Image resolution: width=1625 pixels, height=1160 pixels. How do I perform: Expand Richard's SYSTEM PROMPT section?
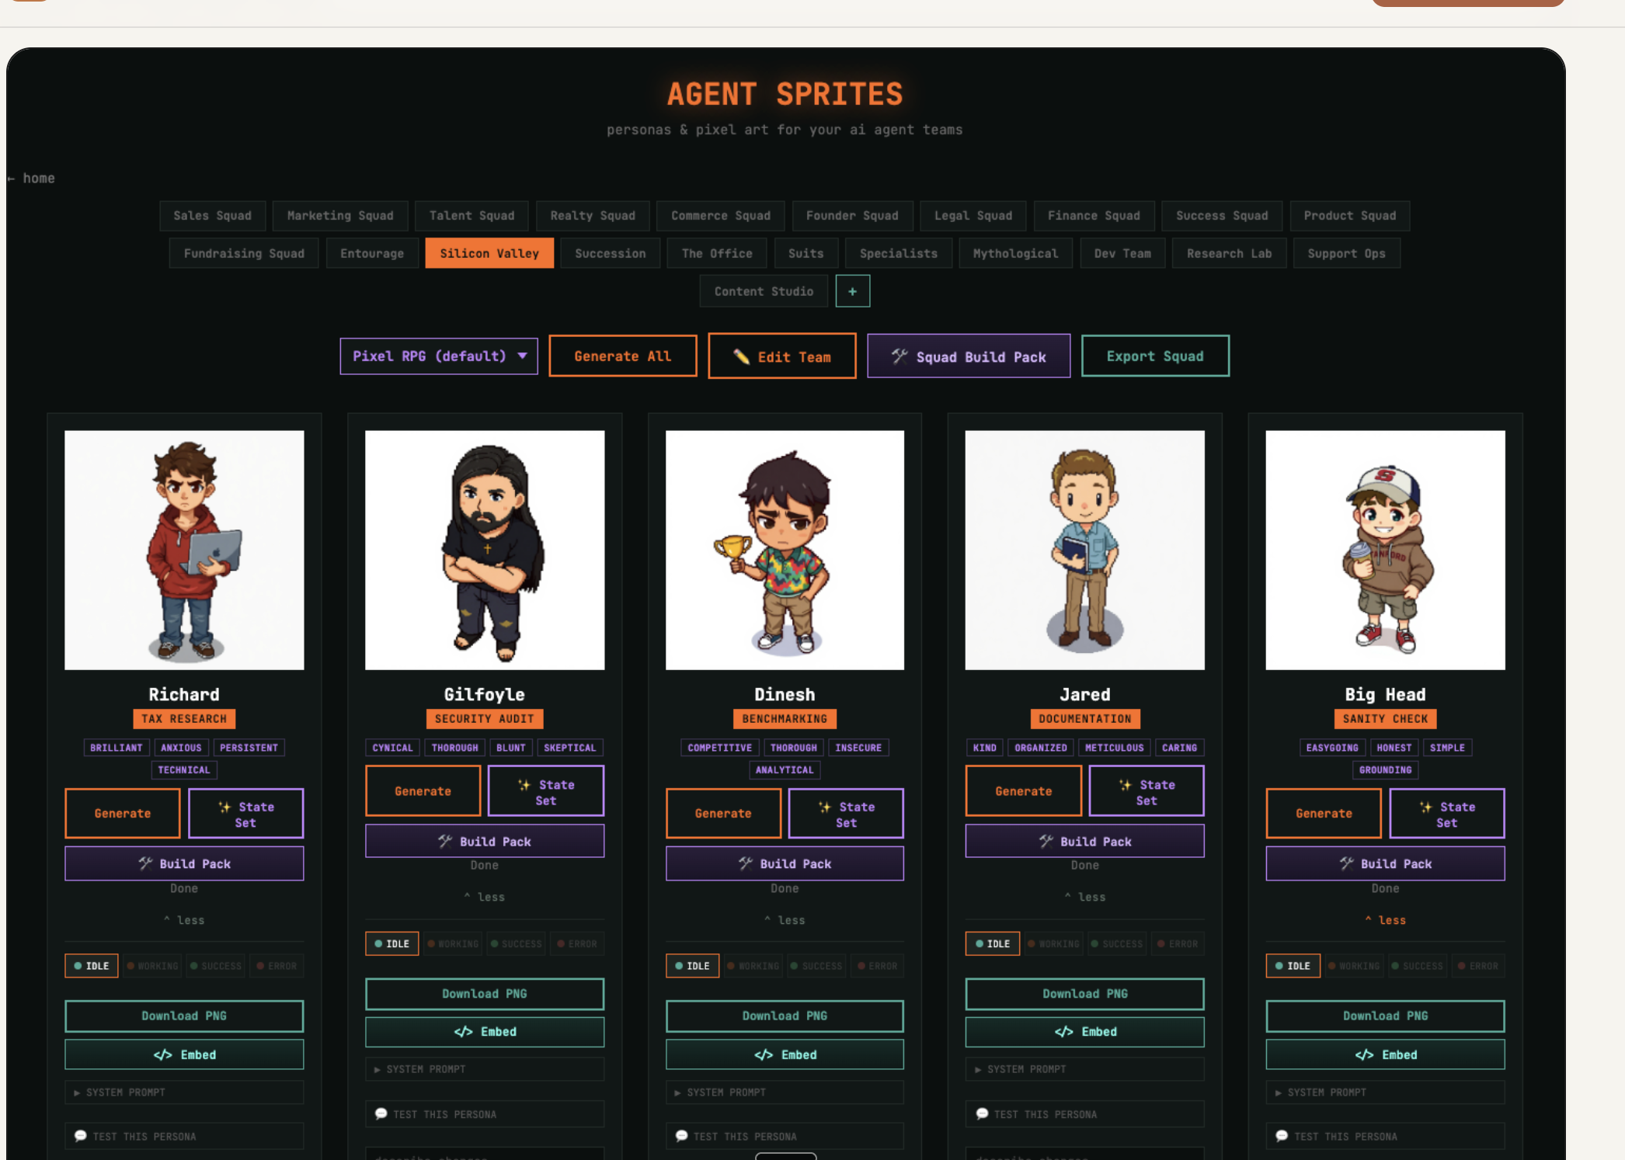(184, 1092)
